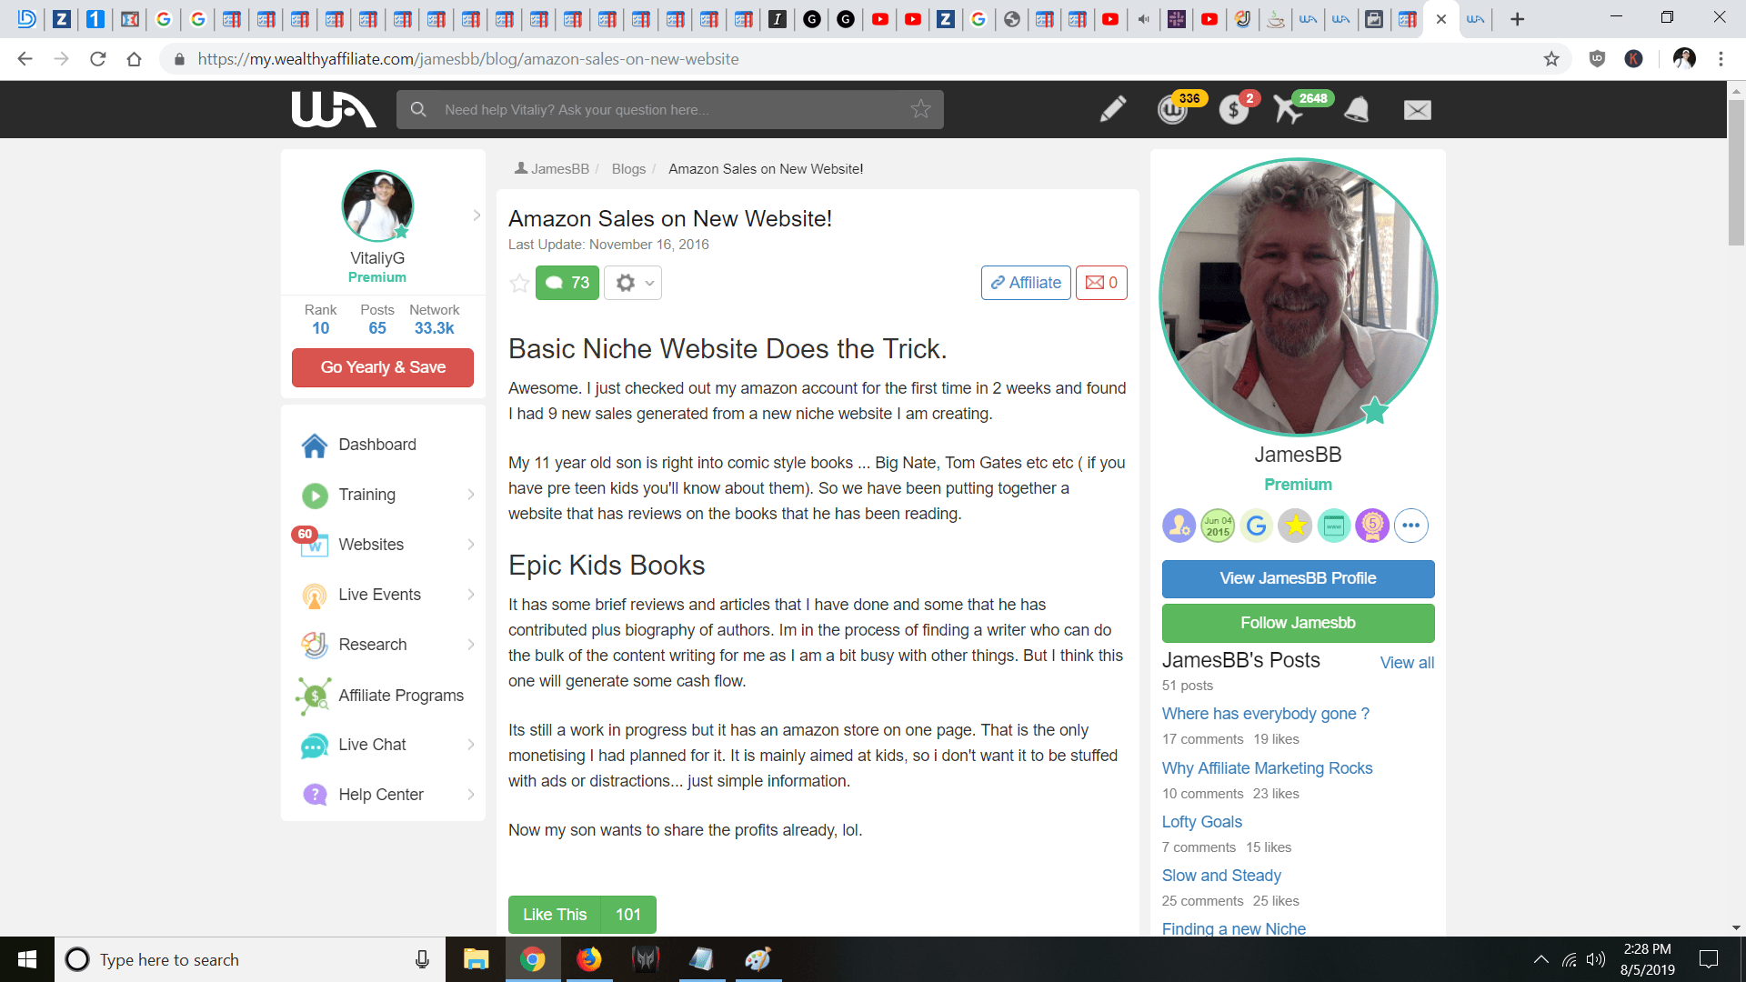Click the browser home icon
This screenshot has width=1746, height=982.
(134, 59)
